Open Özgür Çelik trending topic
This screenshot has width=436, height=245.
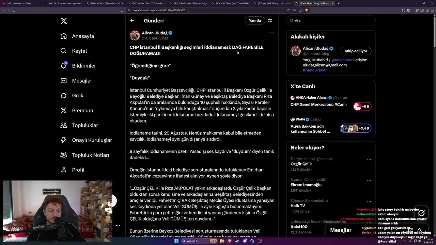301,164
